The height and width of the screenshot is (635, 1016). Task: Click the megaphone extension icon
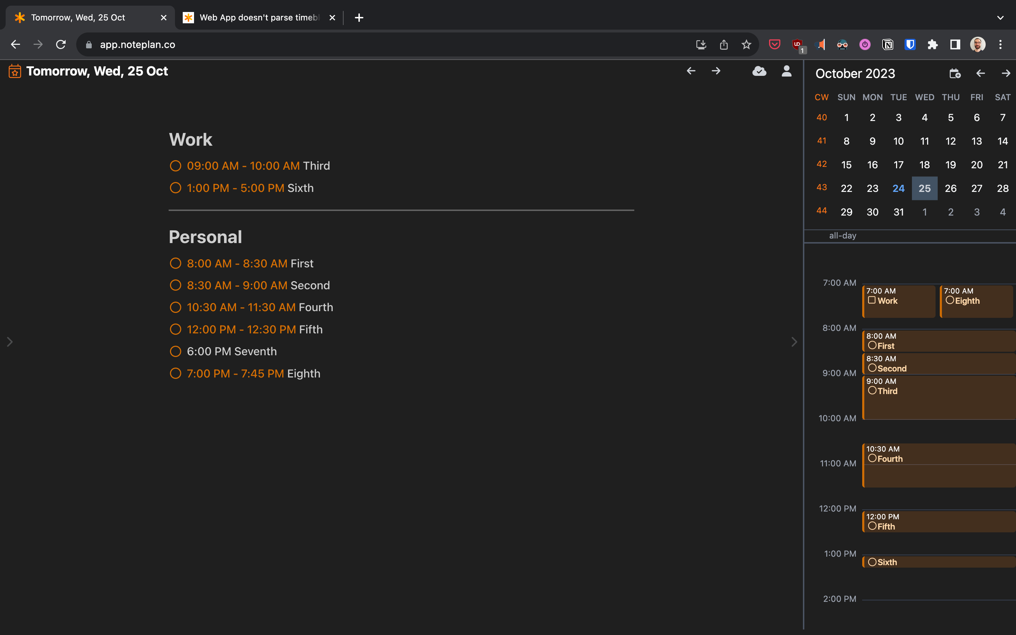point(820,44)
